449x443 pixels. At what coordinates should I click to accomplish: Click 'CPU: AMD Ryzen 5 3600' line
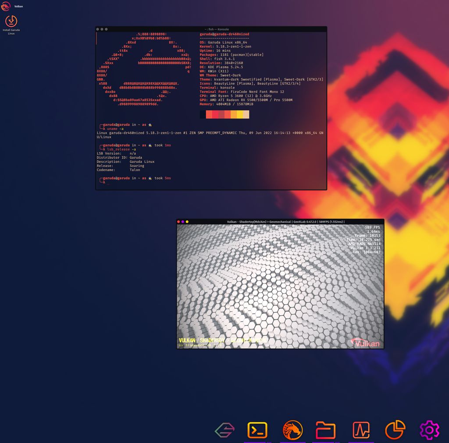235,96
